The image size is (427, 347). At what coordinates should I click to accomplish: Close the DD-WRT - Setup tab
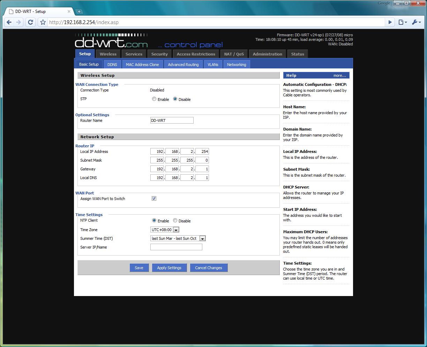click(x=69, y=12)
